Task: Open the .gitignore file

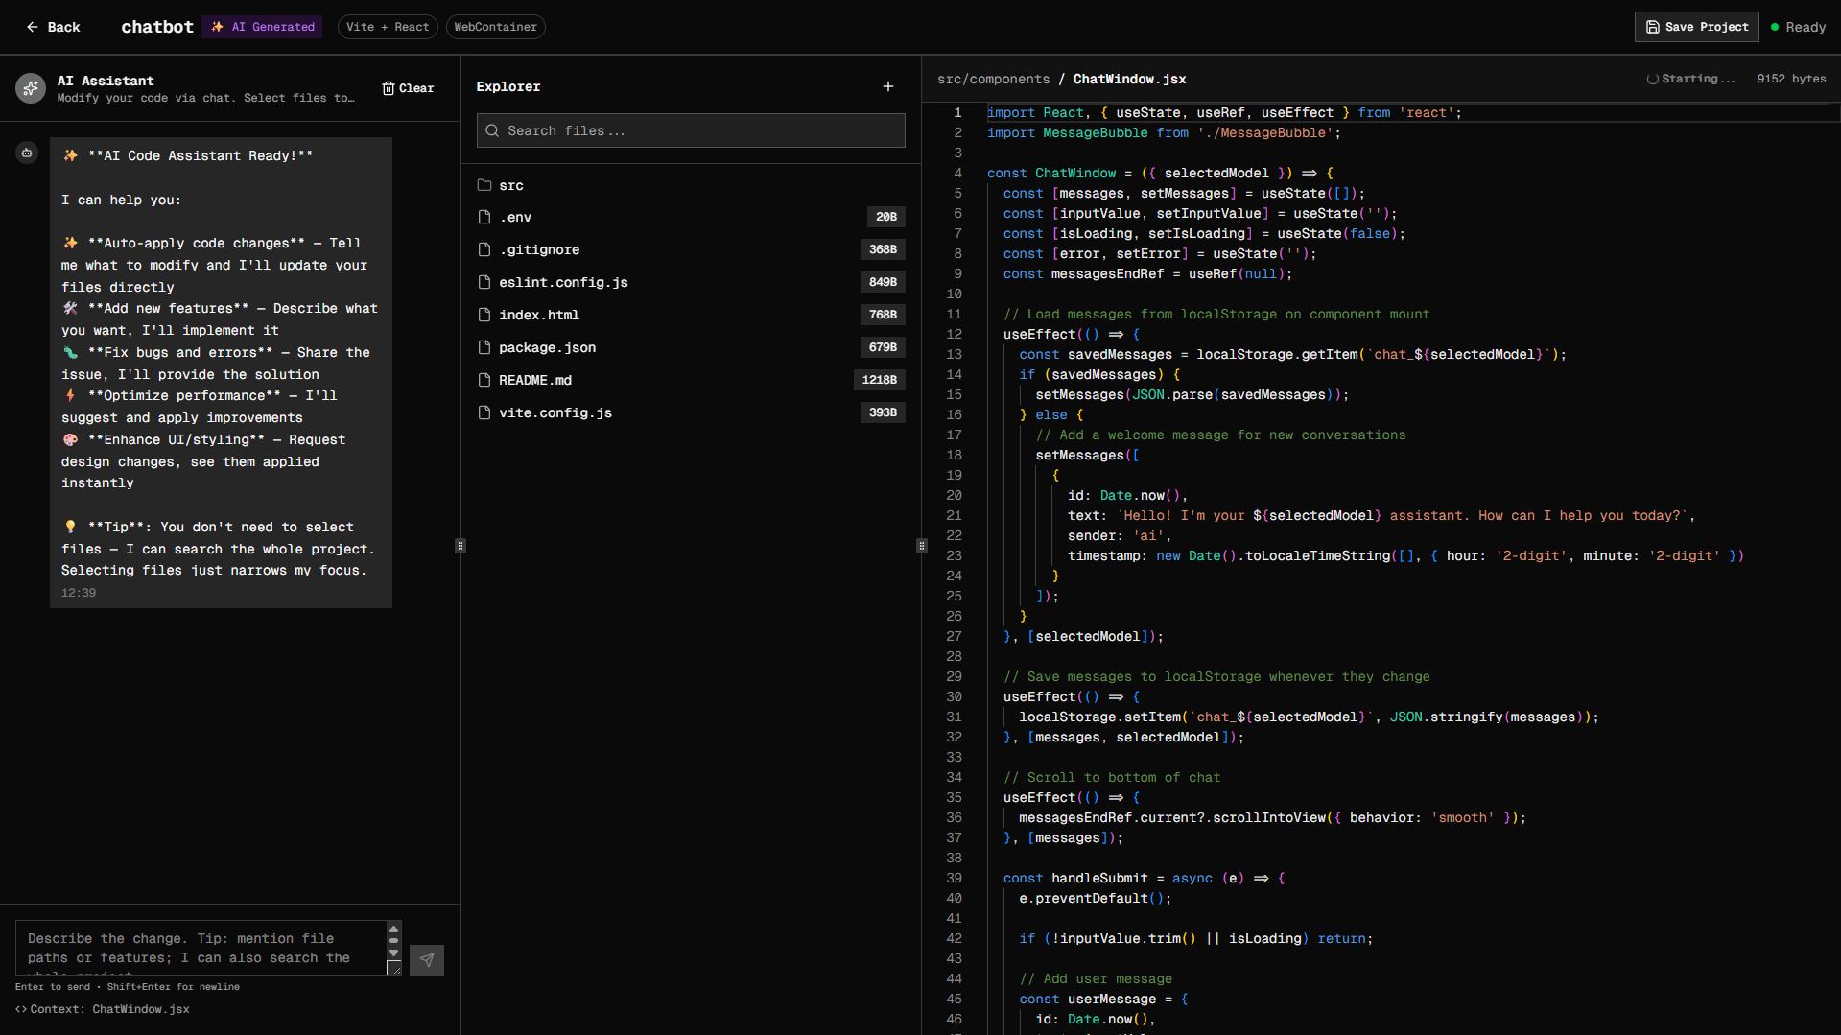Action: 539,250
